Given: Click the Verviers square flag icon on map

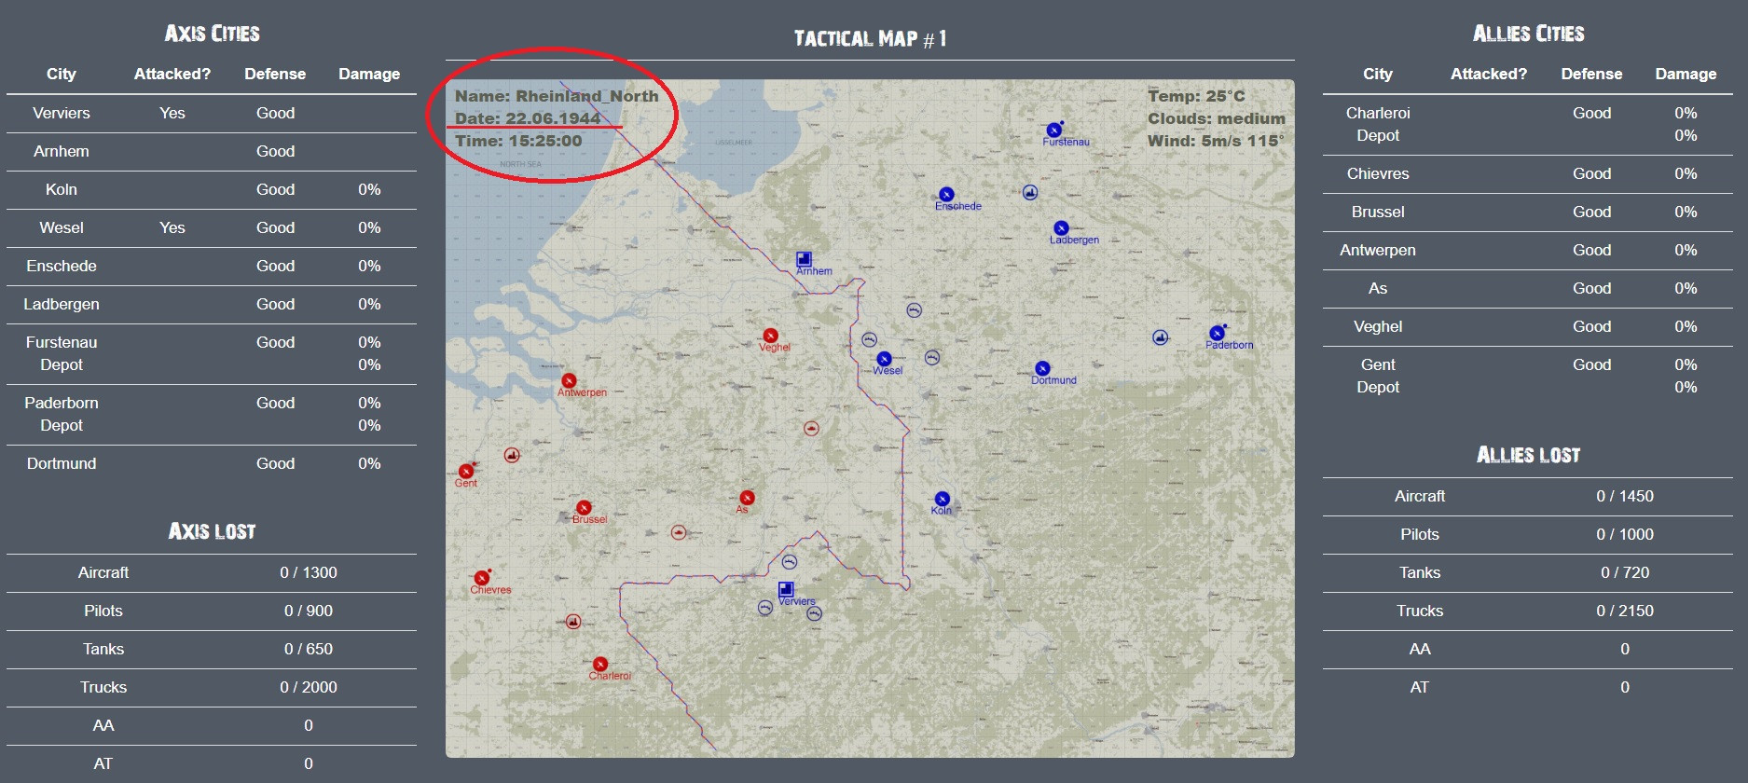Looking at the screenshot, I should point(786,589).
